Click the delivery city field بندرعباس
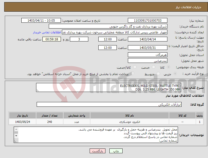 click(x=148, y=61)
